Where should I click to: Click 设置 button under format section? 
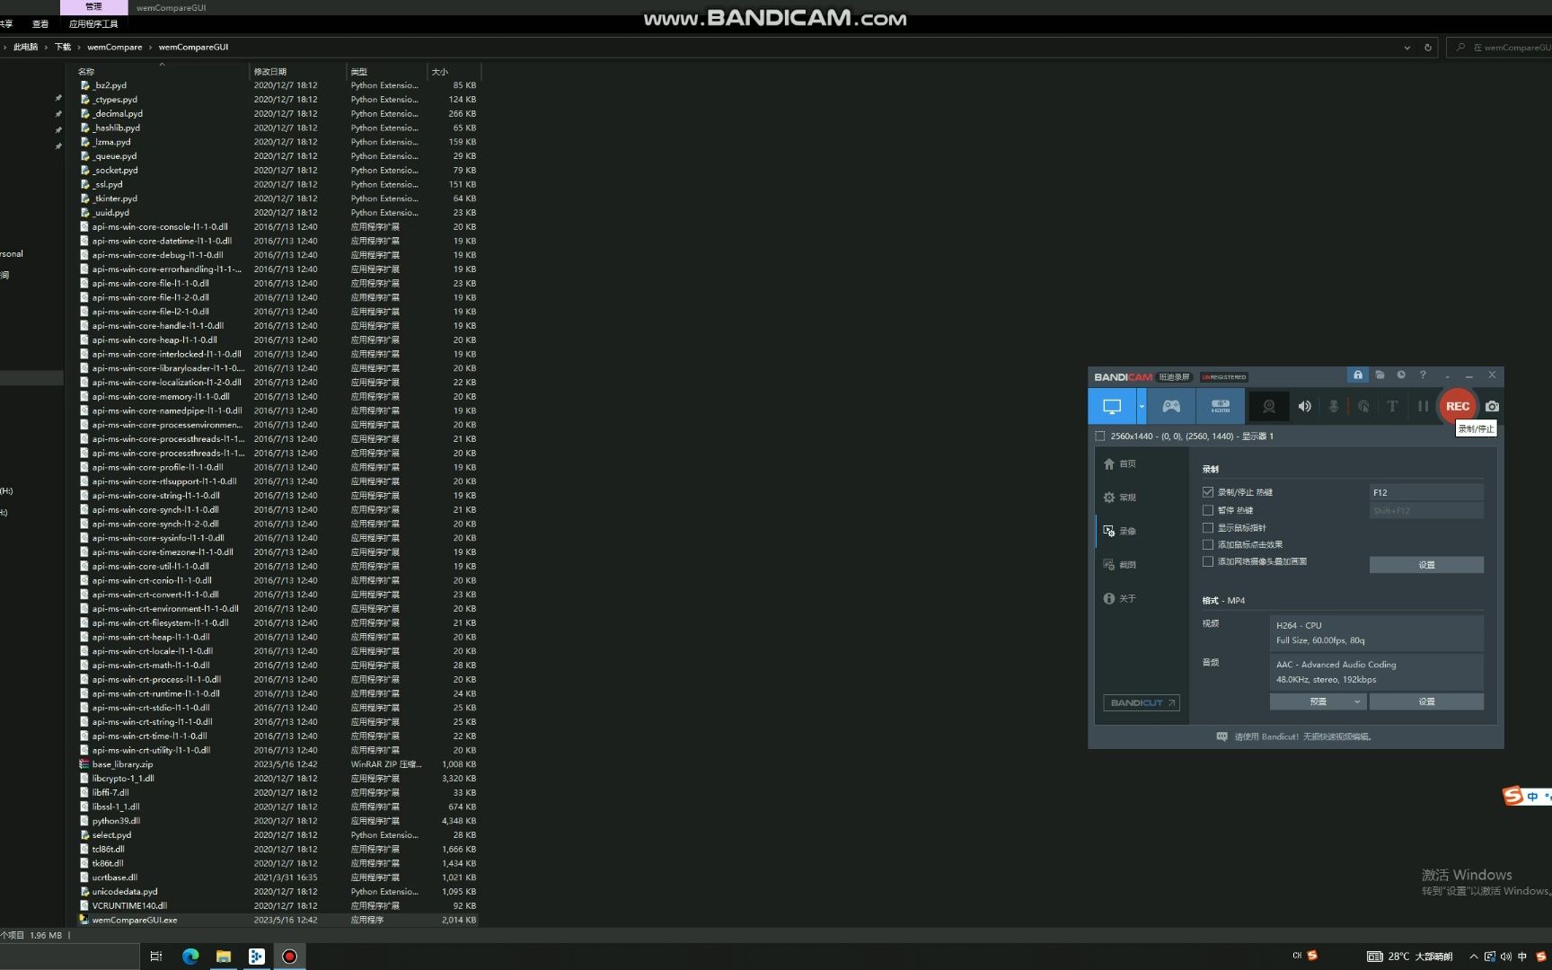(x=1426, y=701)
